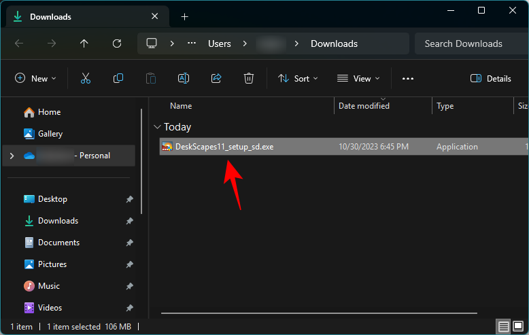529x335 pixels.
Task: Click the pin icon beside Downloads
Action: tap(130, 221)
